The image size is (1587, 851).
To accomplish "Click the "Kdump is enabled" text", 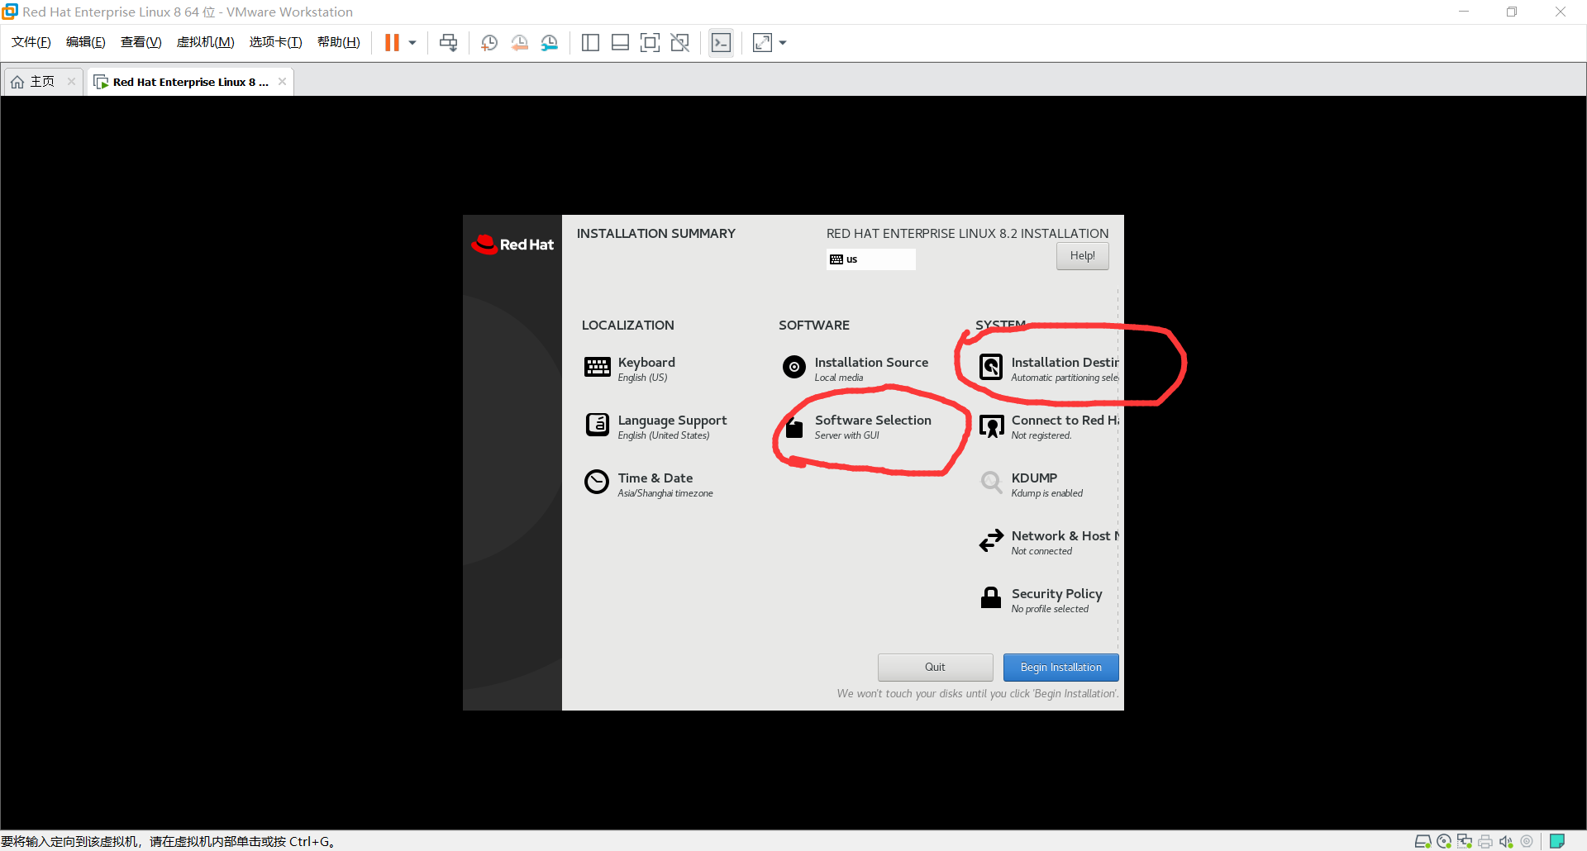I will [1047, 493].
